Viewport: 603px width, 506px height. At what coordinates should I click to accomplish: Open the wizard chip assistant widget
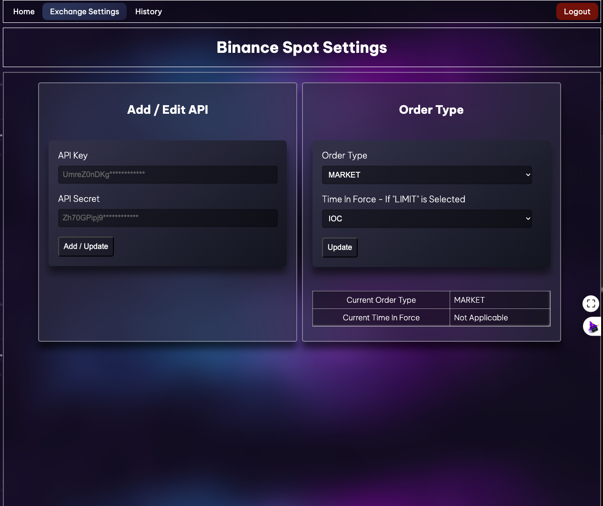(593, 327)
